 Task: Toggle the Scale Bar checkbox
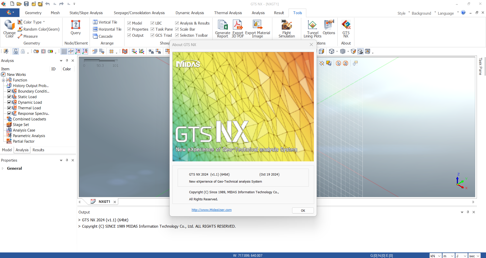[x=177, y=29]
